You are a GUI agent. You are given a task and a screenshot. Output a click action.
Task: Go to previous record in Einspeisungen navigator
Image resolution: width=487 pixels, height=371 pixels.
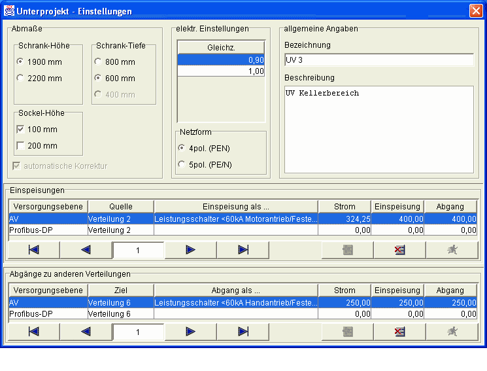86,250
